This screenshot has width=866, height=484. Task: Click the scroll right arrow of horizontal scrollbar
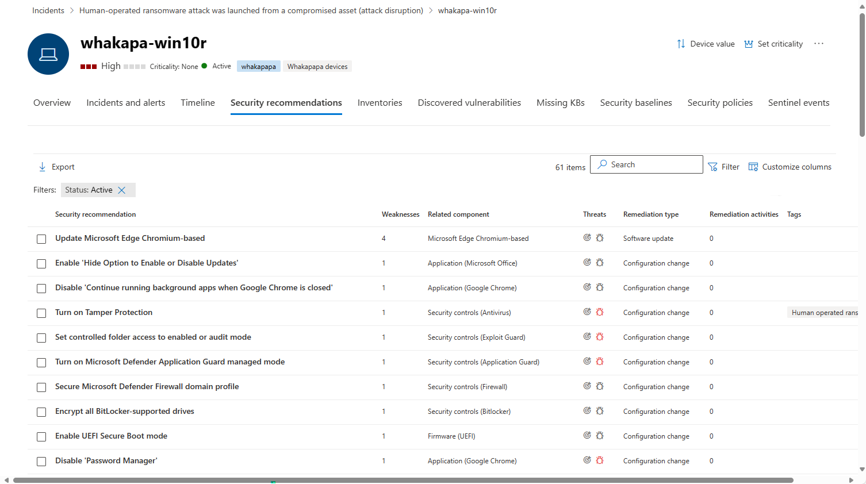click(x=852, y=480)
